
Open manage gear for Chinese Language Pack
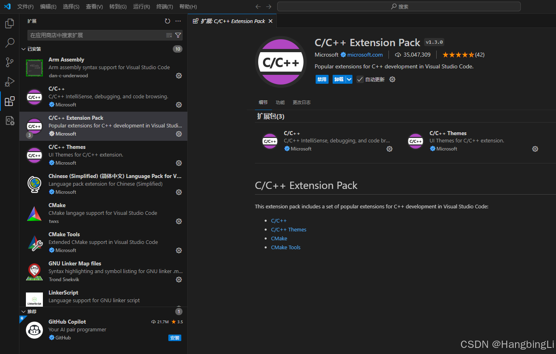coord(179,192)
